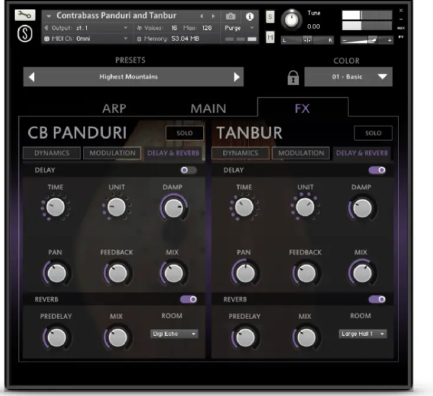Click the Output channel icon

click(x=47, y=28)
